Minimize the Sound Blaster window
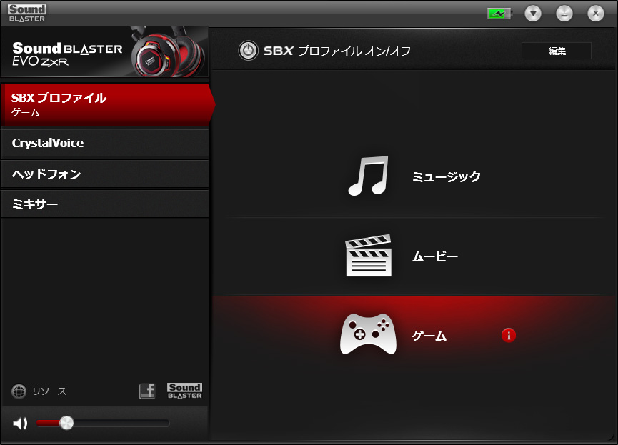The image size is (618, 445). (564, 14)
